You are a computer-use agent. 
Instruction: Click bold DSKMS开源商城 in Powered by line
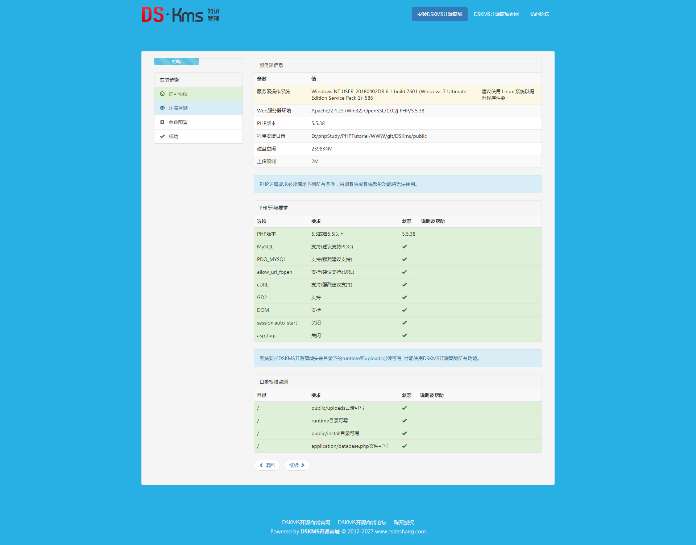320,532
